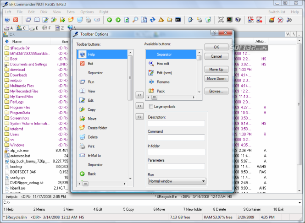Image resolution: width=305 pixels, height=223 pixels.
Task: Click the >> remove button between lists
Action: point(139,106)
